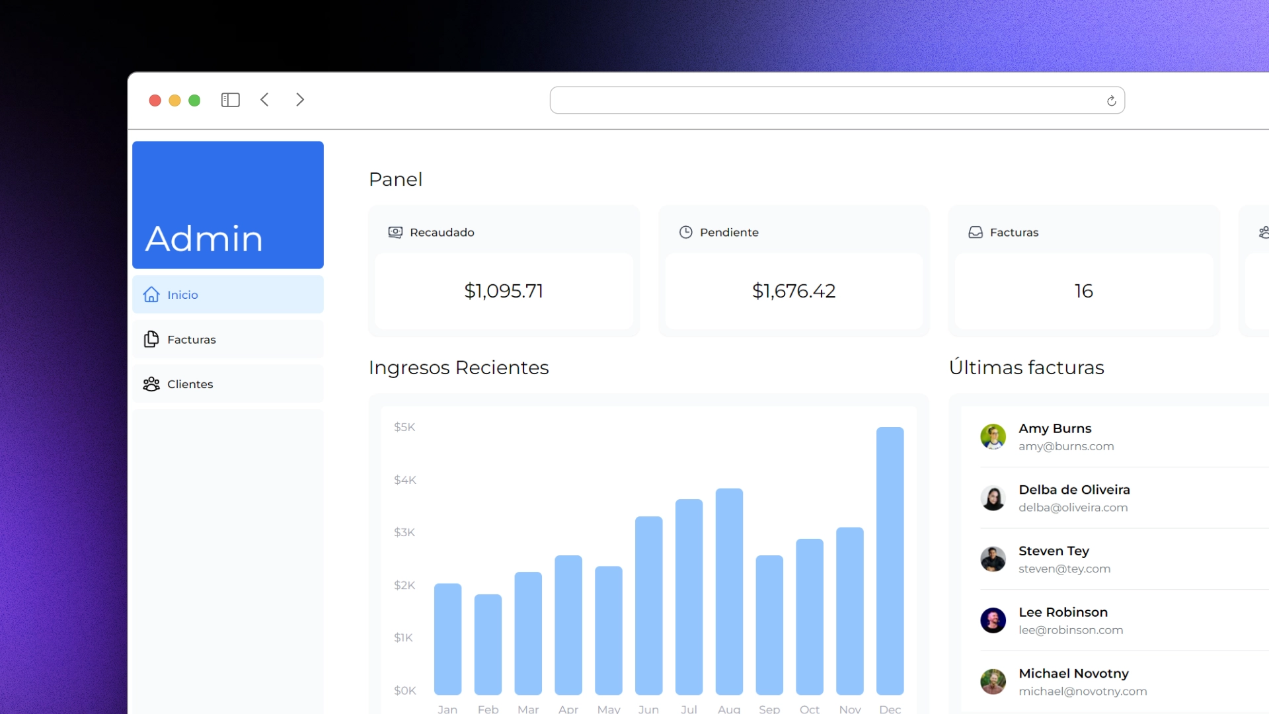
Task: Select Inicio in the sidebar
Action: [228, 294]
